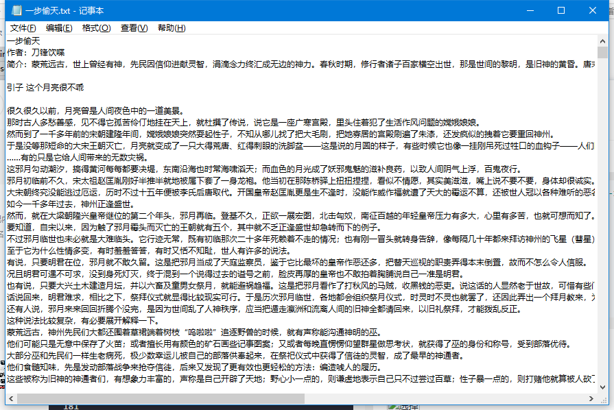Close the 一步偷天.txt Notepad window
614x410 pixels.
pos(592,10)
